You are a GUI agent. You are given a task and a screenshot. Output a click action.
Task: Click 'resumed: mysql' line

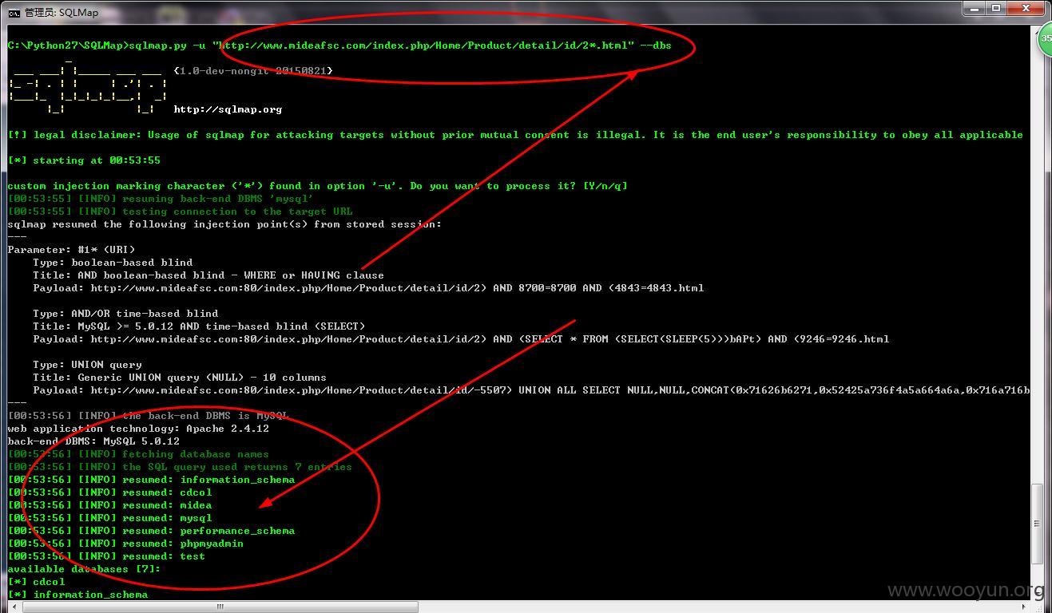(x=109, y=518)
